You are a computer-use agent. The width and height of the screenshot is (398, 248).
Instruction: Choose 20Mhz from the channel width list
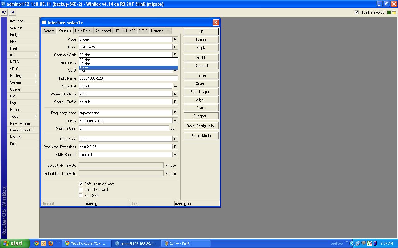[128, 60]
